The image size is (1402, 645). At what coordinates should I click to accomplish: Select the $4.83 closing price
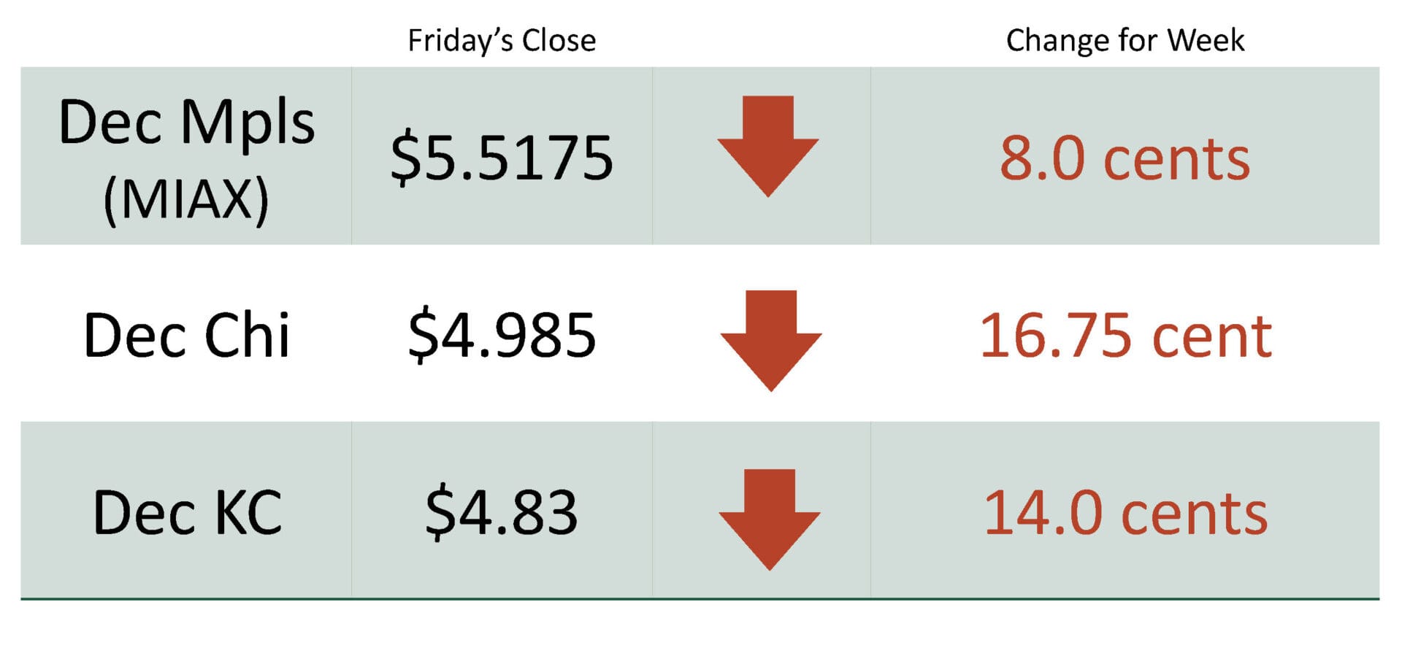coord(502,513)
